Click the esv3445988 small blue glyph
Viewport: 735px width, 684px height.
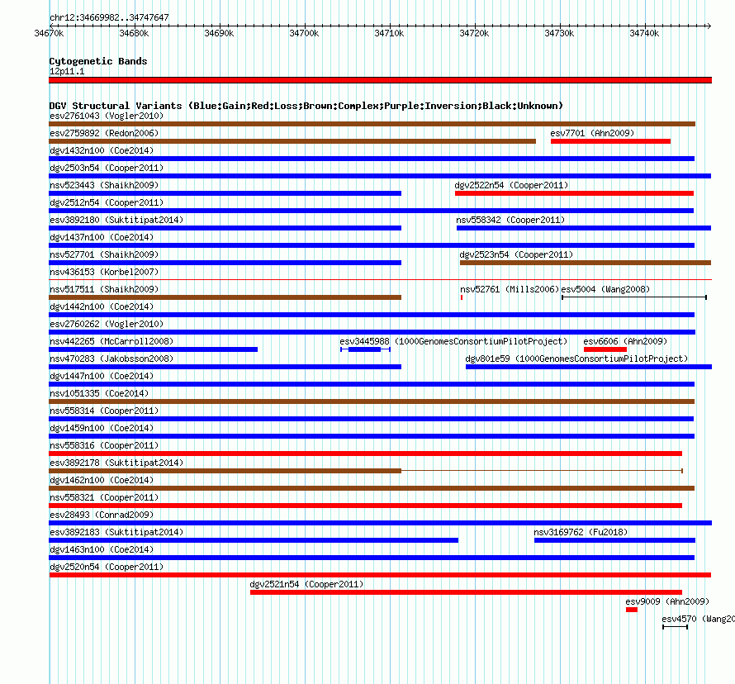click(365, 349)
